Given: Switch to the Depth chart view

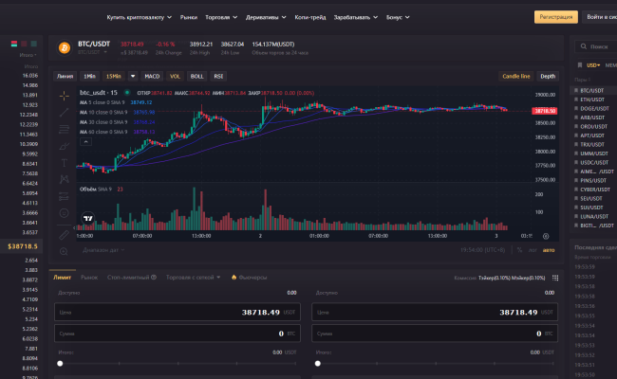Looking at the screenshot, I should [548, 76].
